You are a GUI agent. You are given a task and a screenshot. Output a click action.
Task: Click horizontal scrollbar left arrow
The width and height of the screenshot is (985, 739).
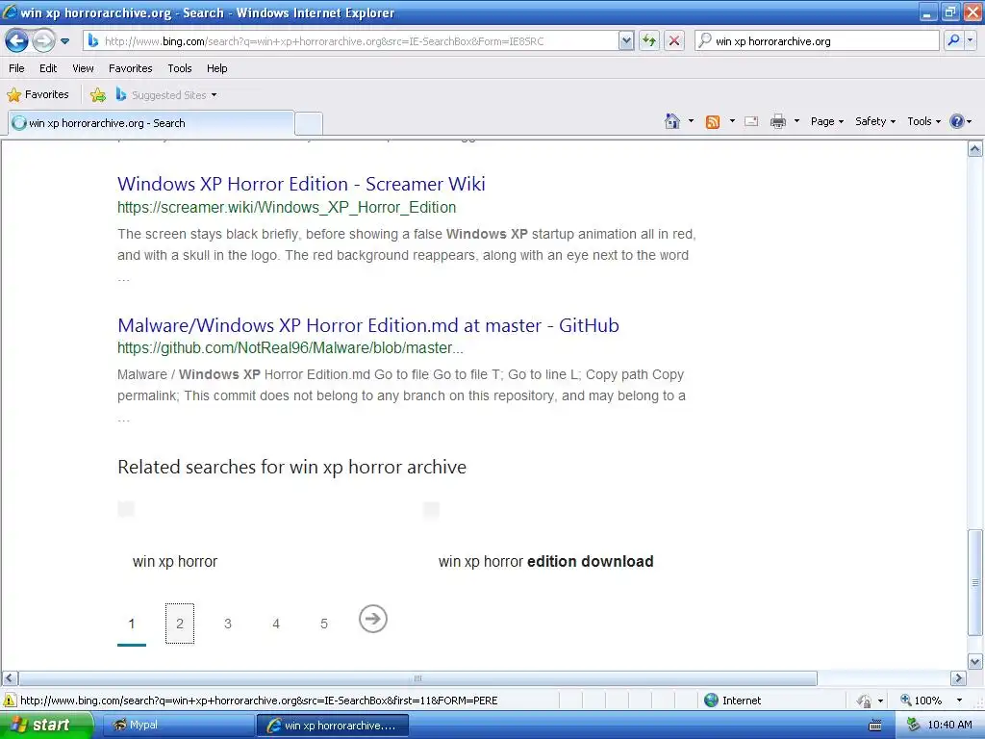[9, 678]
